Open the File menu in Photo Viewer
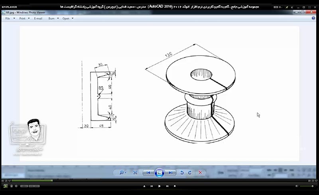The width and height of the screenshot is (319, 195). pyautogui.click(x=8, y=18)
